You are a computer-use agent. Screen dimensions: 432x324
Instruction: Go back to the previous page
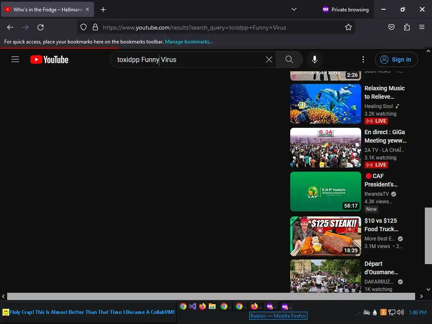tap(10, 27)
